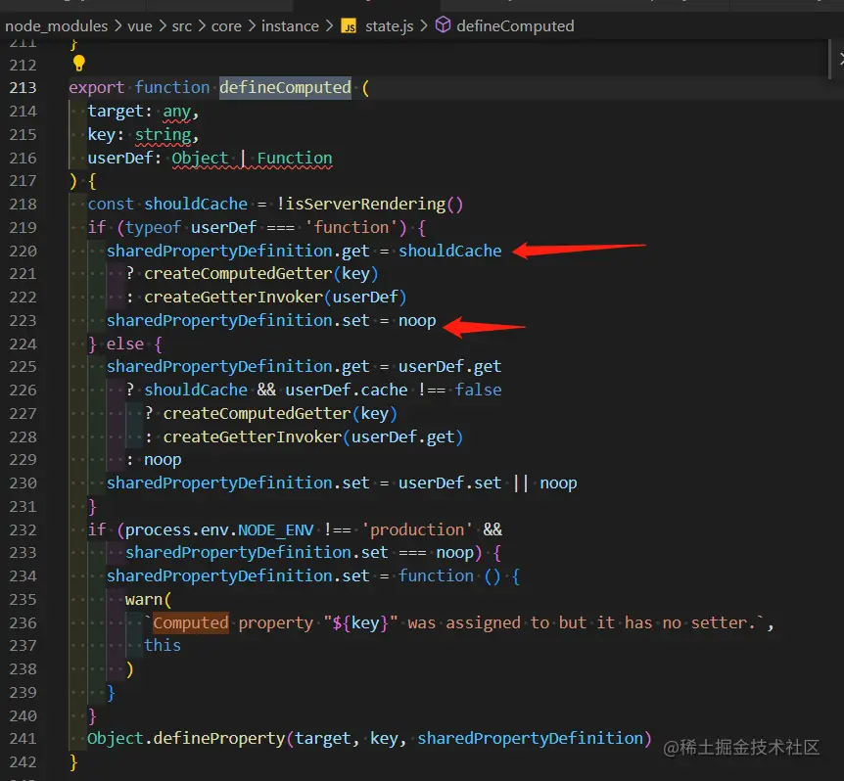Screen dimensions: 844x781
Task: Click line number 241 in the gutter
Action: [23, 739]
